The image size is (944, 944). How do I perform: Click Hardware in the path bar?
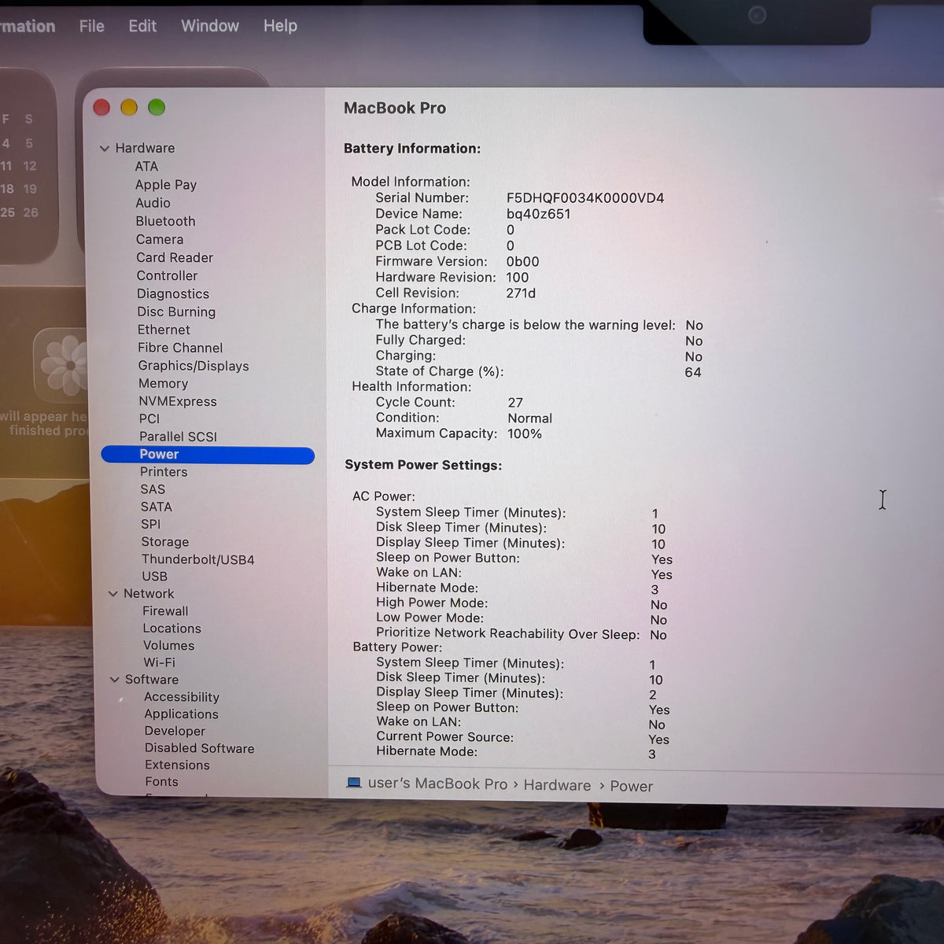click(557, 785)
